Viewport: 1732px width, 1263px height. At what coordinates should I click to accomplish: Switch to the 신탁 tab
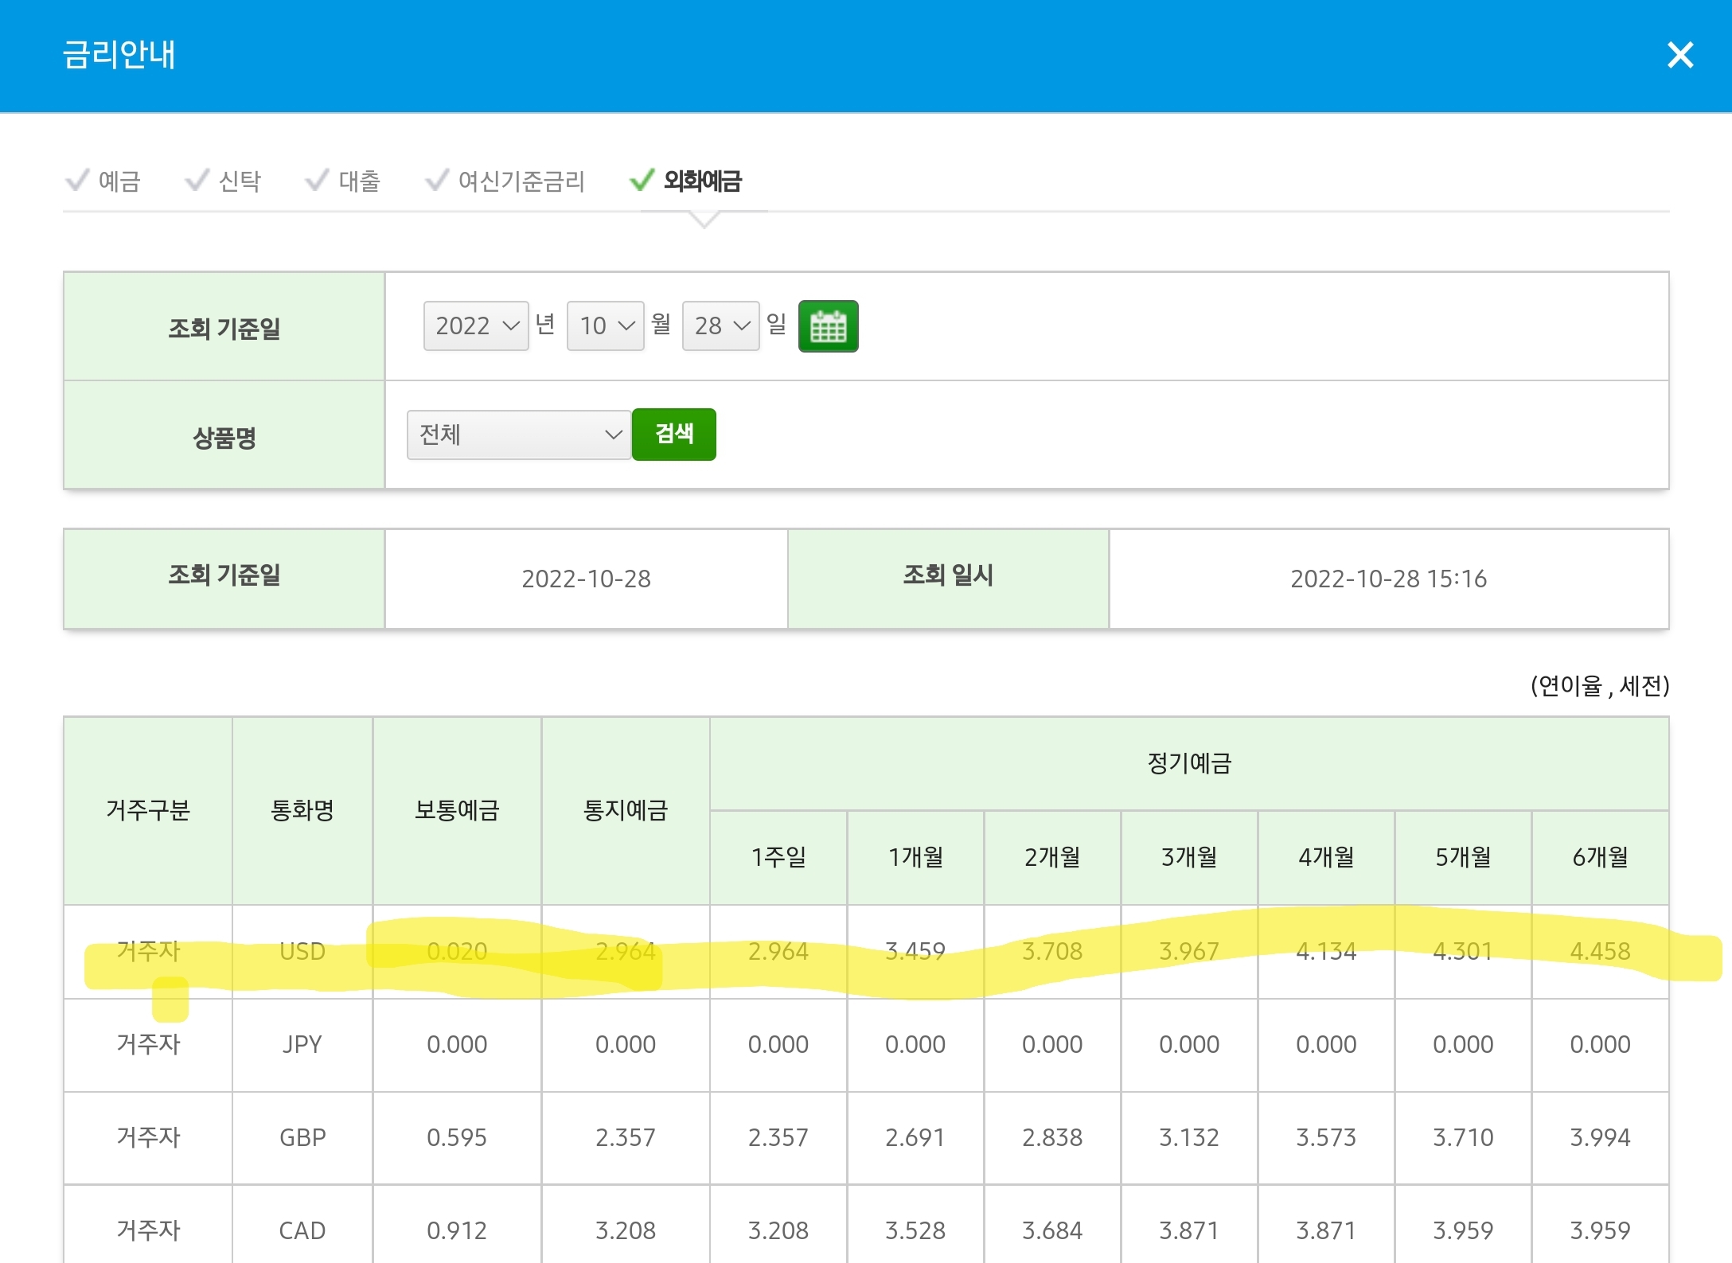[240, 181]
